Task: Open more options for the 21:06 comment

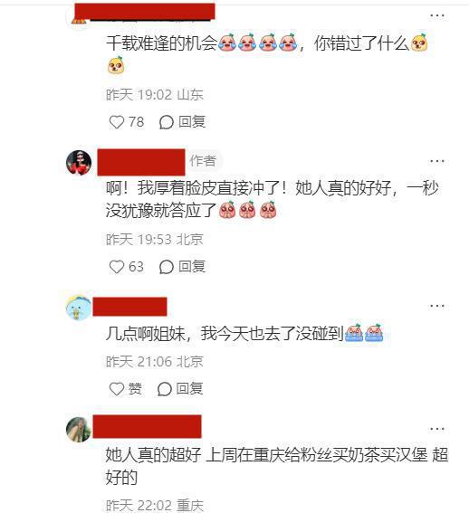Action: pos(437,306)
